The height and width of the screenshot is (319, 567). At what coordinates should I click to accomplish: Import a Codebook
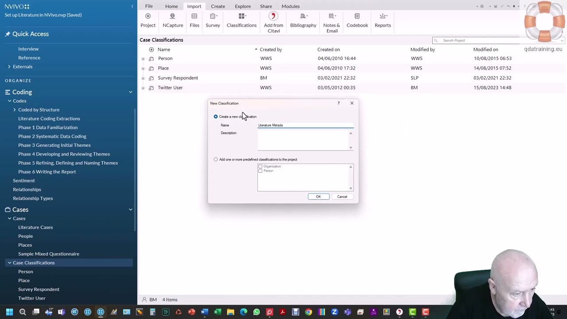(357, 20)
